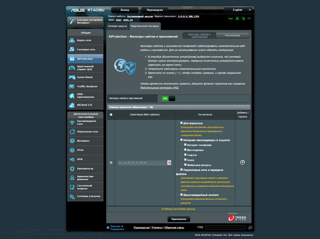Switch to Parental Control (Родительский контроль) tab
Image resolution: width=320 pixels, height=239 pixels.
point(145,26)
